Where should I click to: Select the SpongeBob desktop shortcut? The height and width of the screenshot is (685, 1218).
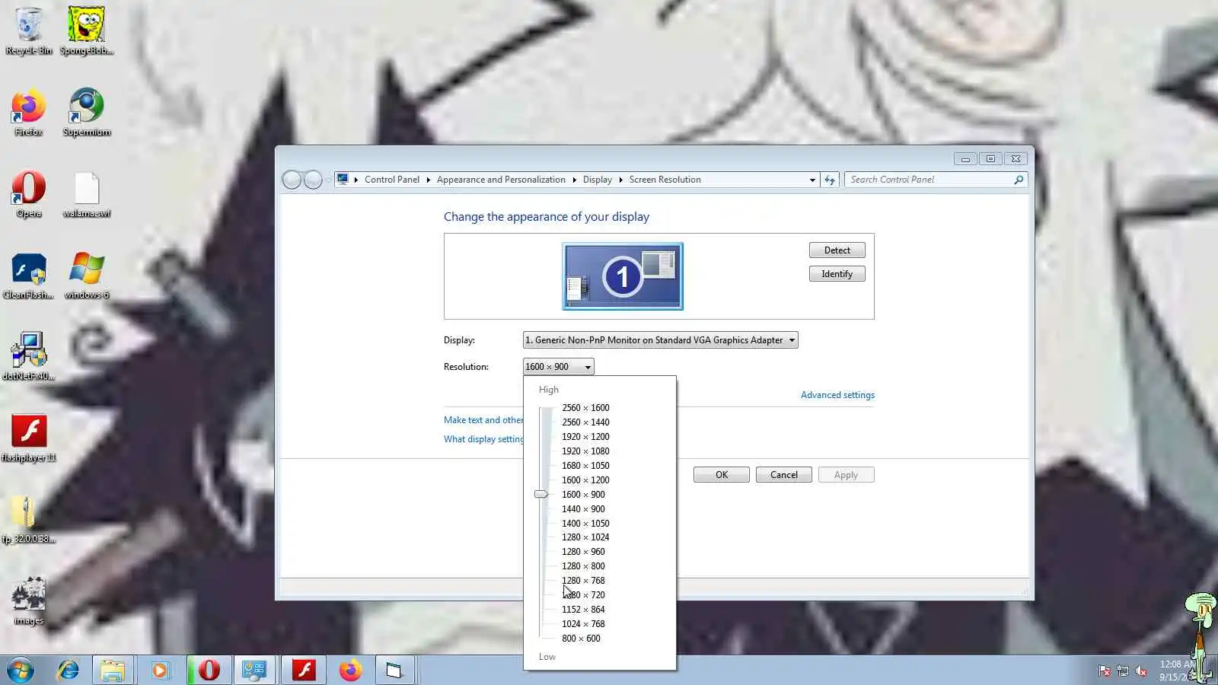[87, 30]
